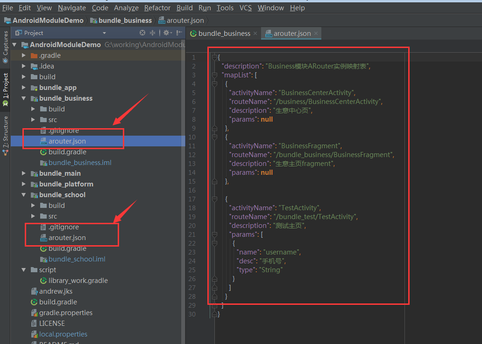Click bundle_platform module icon

34,185
